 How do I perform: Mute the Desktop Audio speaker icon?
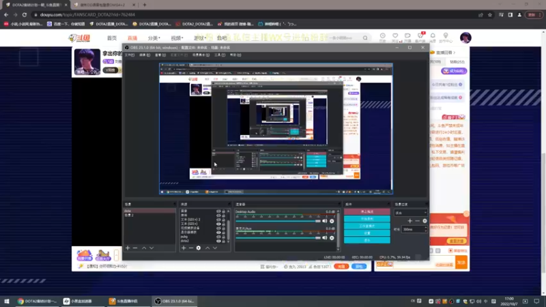(325, 221)
